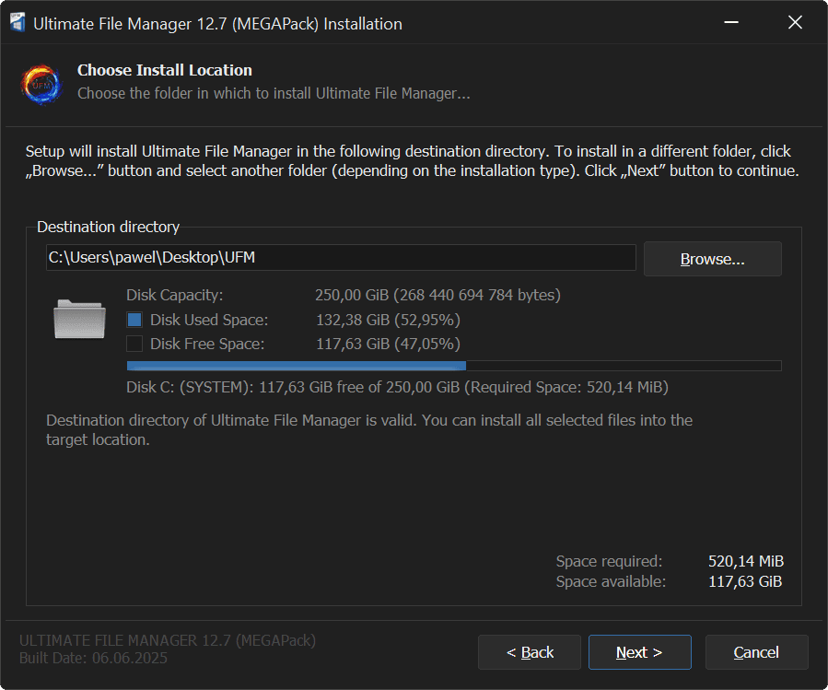Click the "Choose Install Location" heading

165,70
